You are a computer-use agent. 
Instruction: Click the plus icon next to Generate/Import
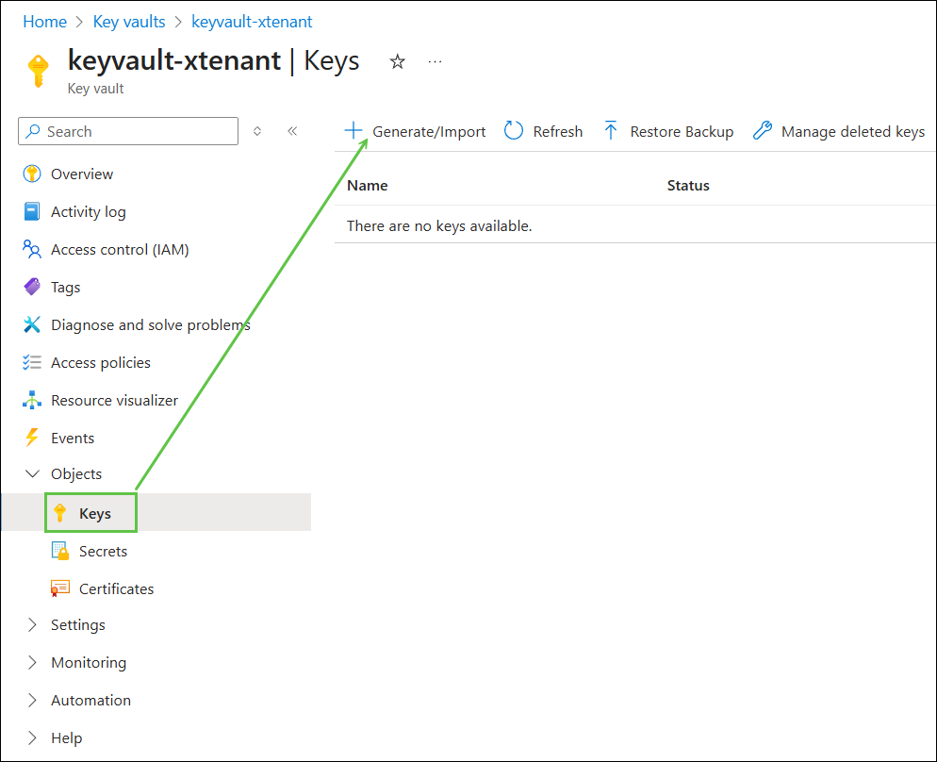coord(353,130)
